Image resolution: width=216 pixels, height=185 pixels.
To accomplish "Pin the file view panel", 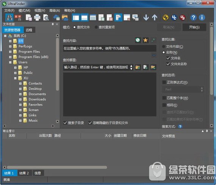I will tap(53, 24).
